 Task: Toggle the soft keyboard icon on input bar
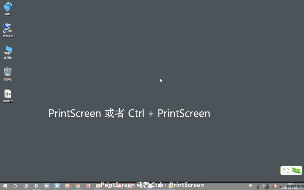pyautogui.click(x=288, y=172)
